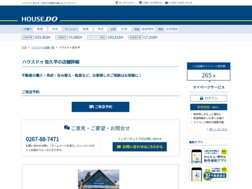Open the 10秒で不動産査定 app banner
This screenshot has width=252, height=189.
pos(209,174)
